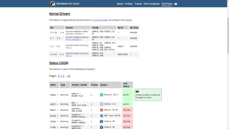The height and width of the screenshot is (129, 229).
Task: Open probe count link for ASRock B450M Pro4
Action: click(x=91, y=95)
